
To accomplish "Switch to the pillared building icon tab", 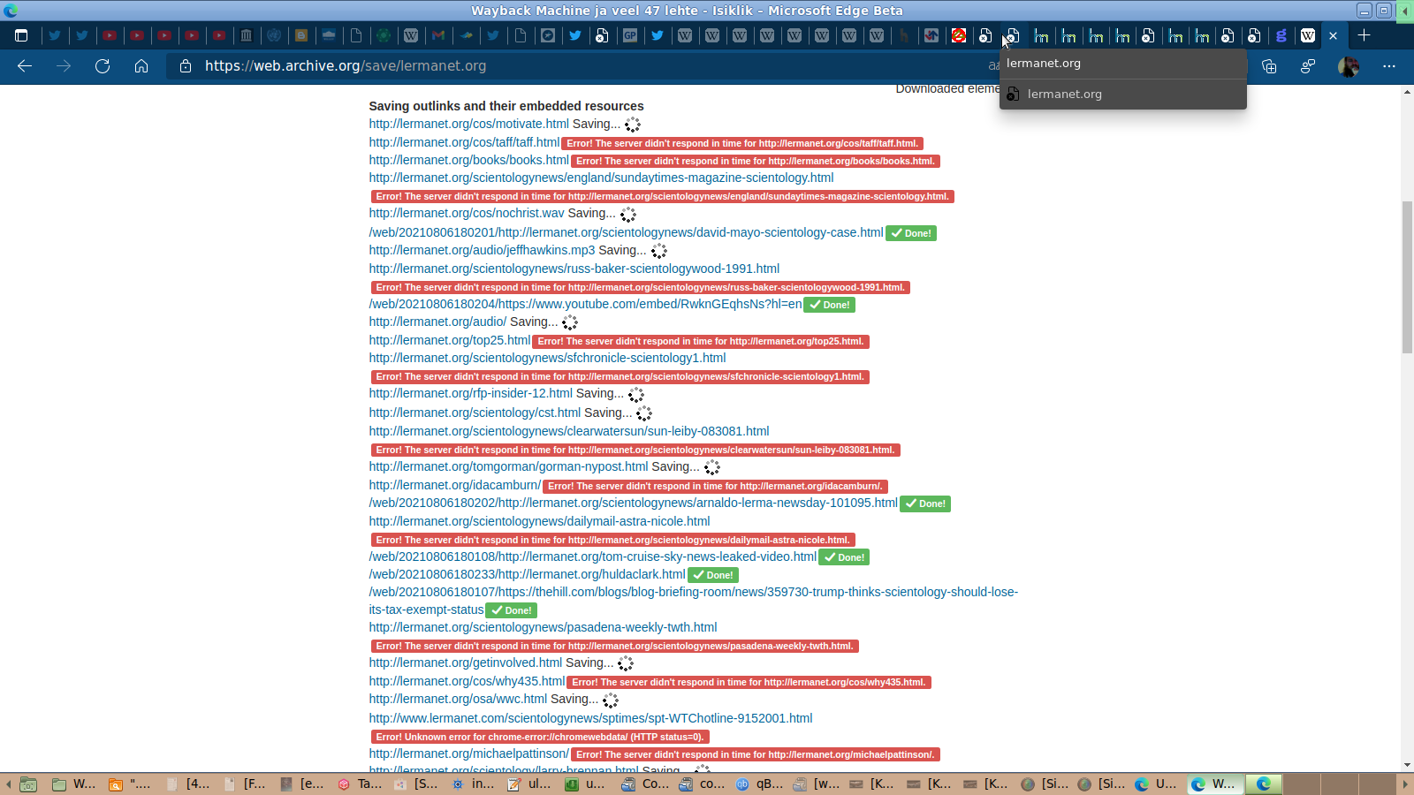I will [x=247, y=35].
